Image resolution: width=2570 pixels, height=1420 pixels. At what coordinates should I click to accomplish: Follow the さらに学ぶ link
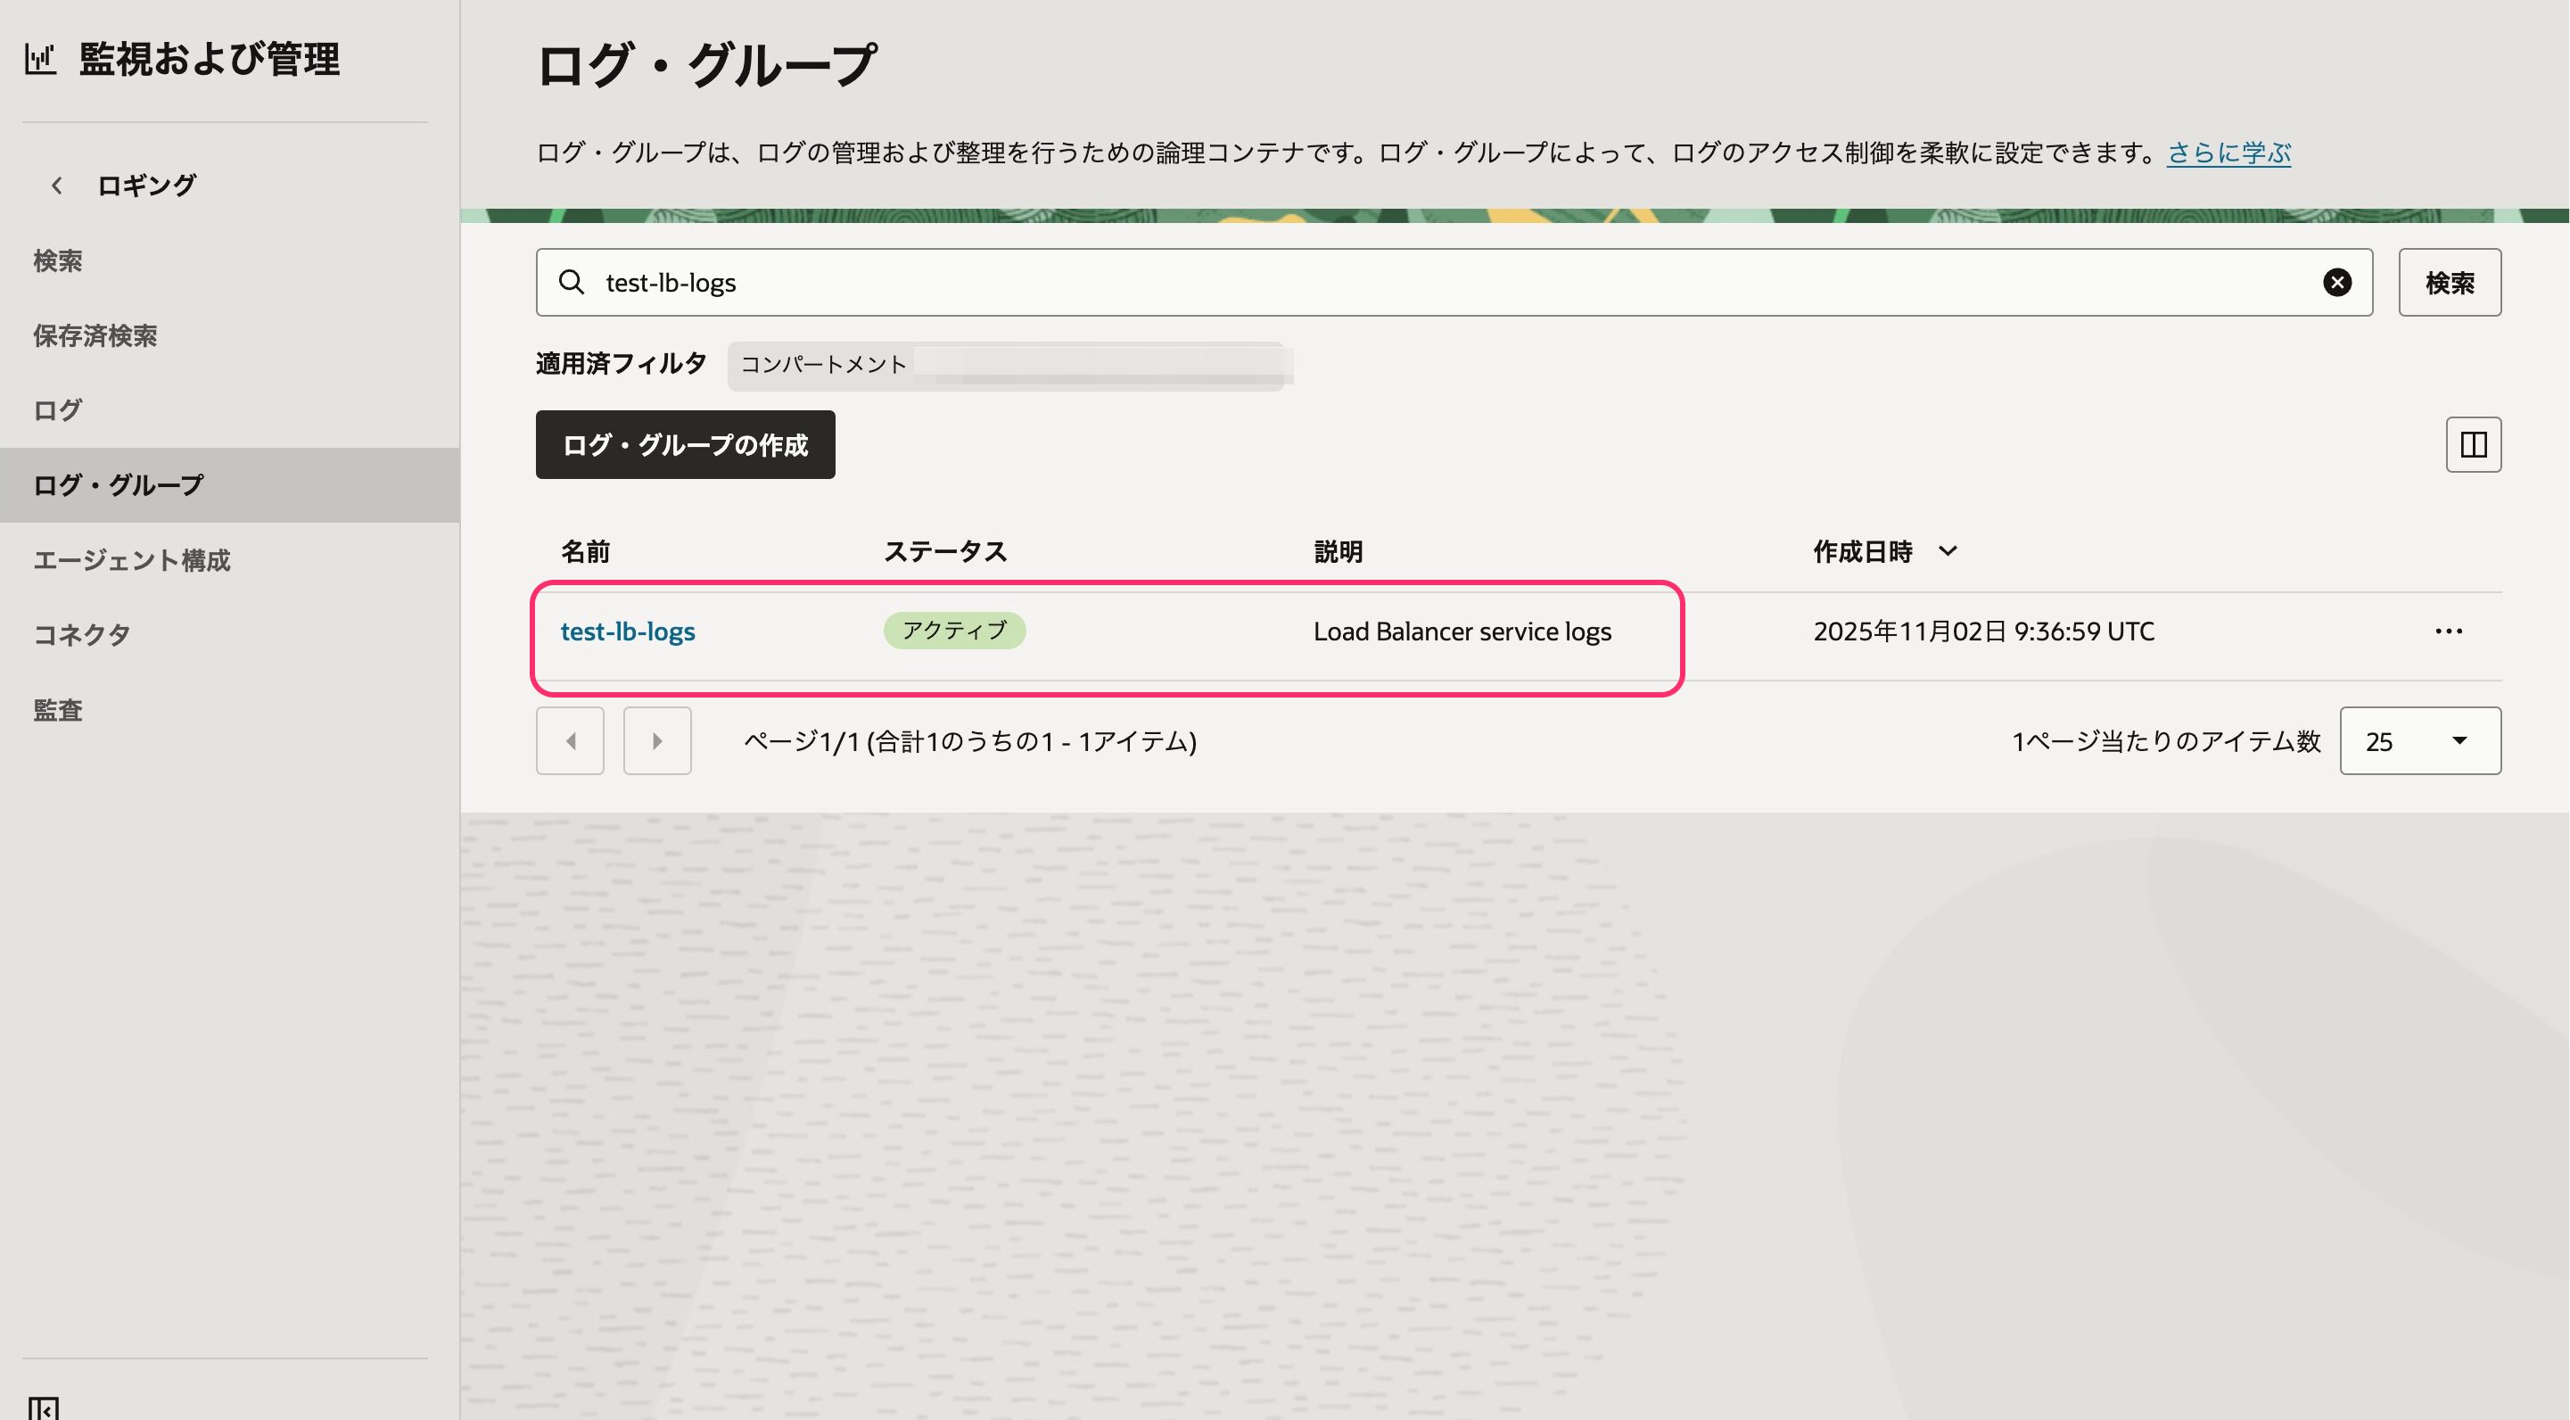(2228, 153)
